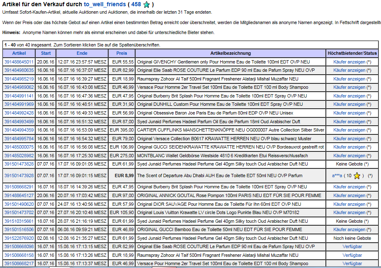This screenshot has height=268, width=381.
Task: Select 'Noch keine Gebote' status cell
Action: point(352,238)
